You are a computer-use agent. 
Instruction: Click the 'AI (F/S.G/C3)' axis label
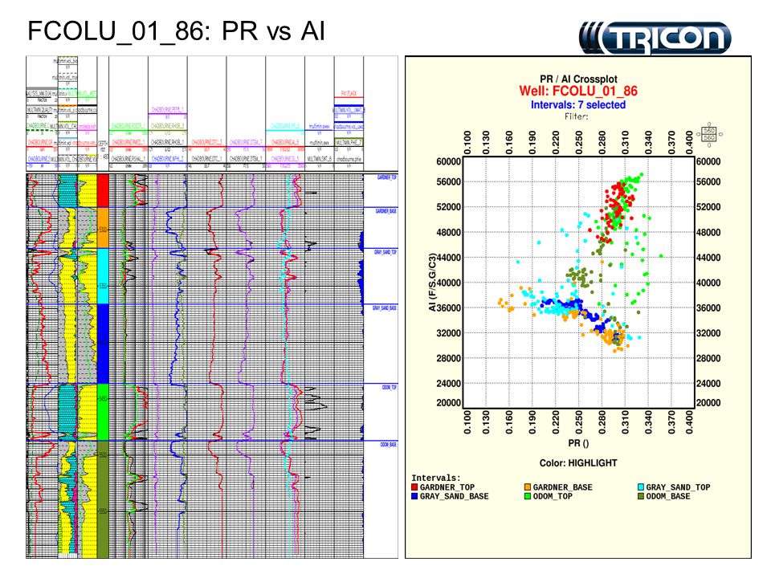tap(432, 282)
